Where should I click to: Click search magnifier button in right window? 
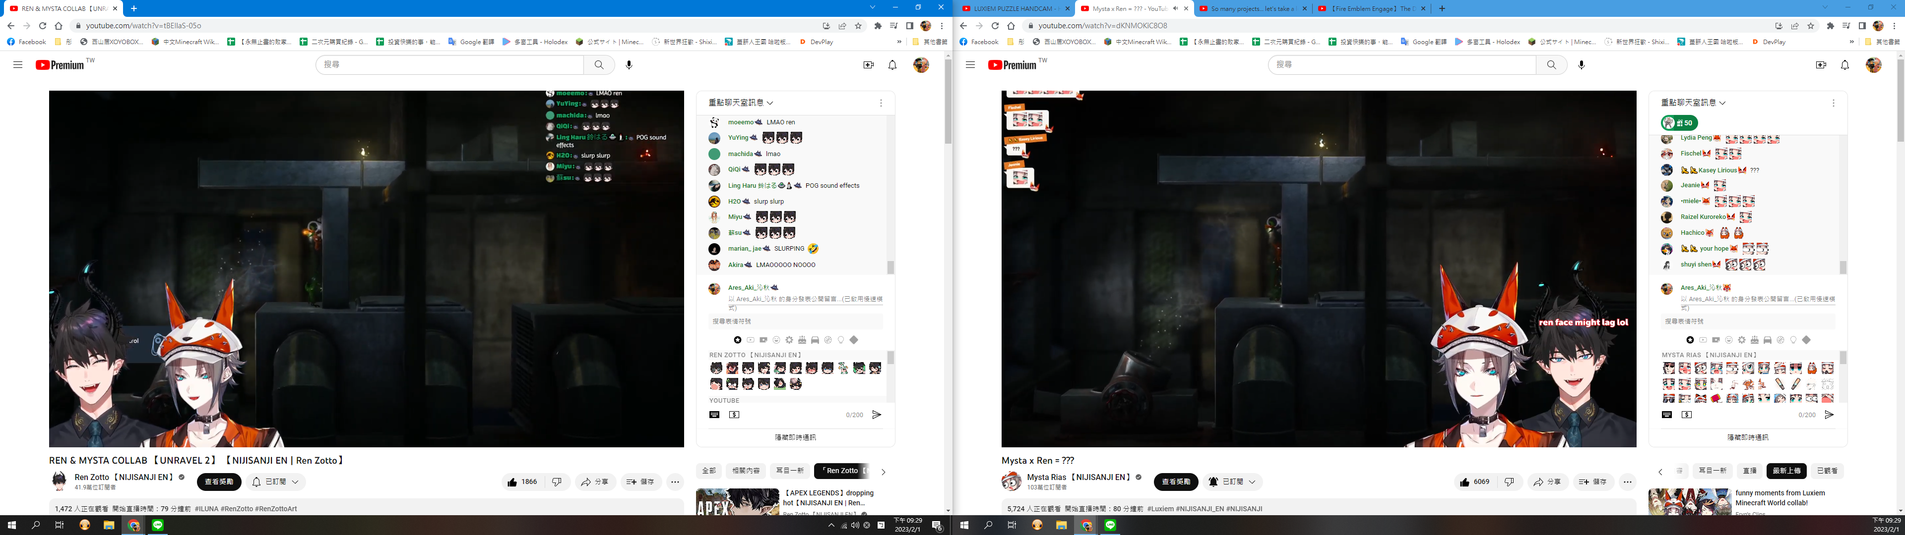tap(1551, 65)
